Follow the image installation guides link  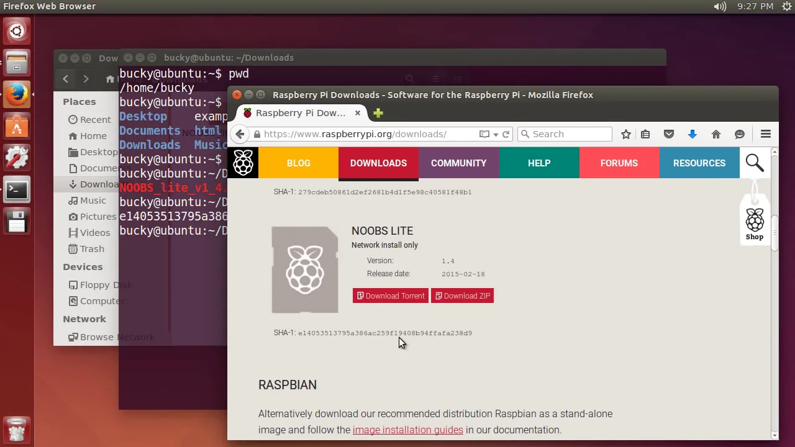pos(408,430)
